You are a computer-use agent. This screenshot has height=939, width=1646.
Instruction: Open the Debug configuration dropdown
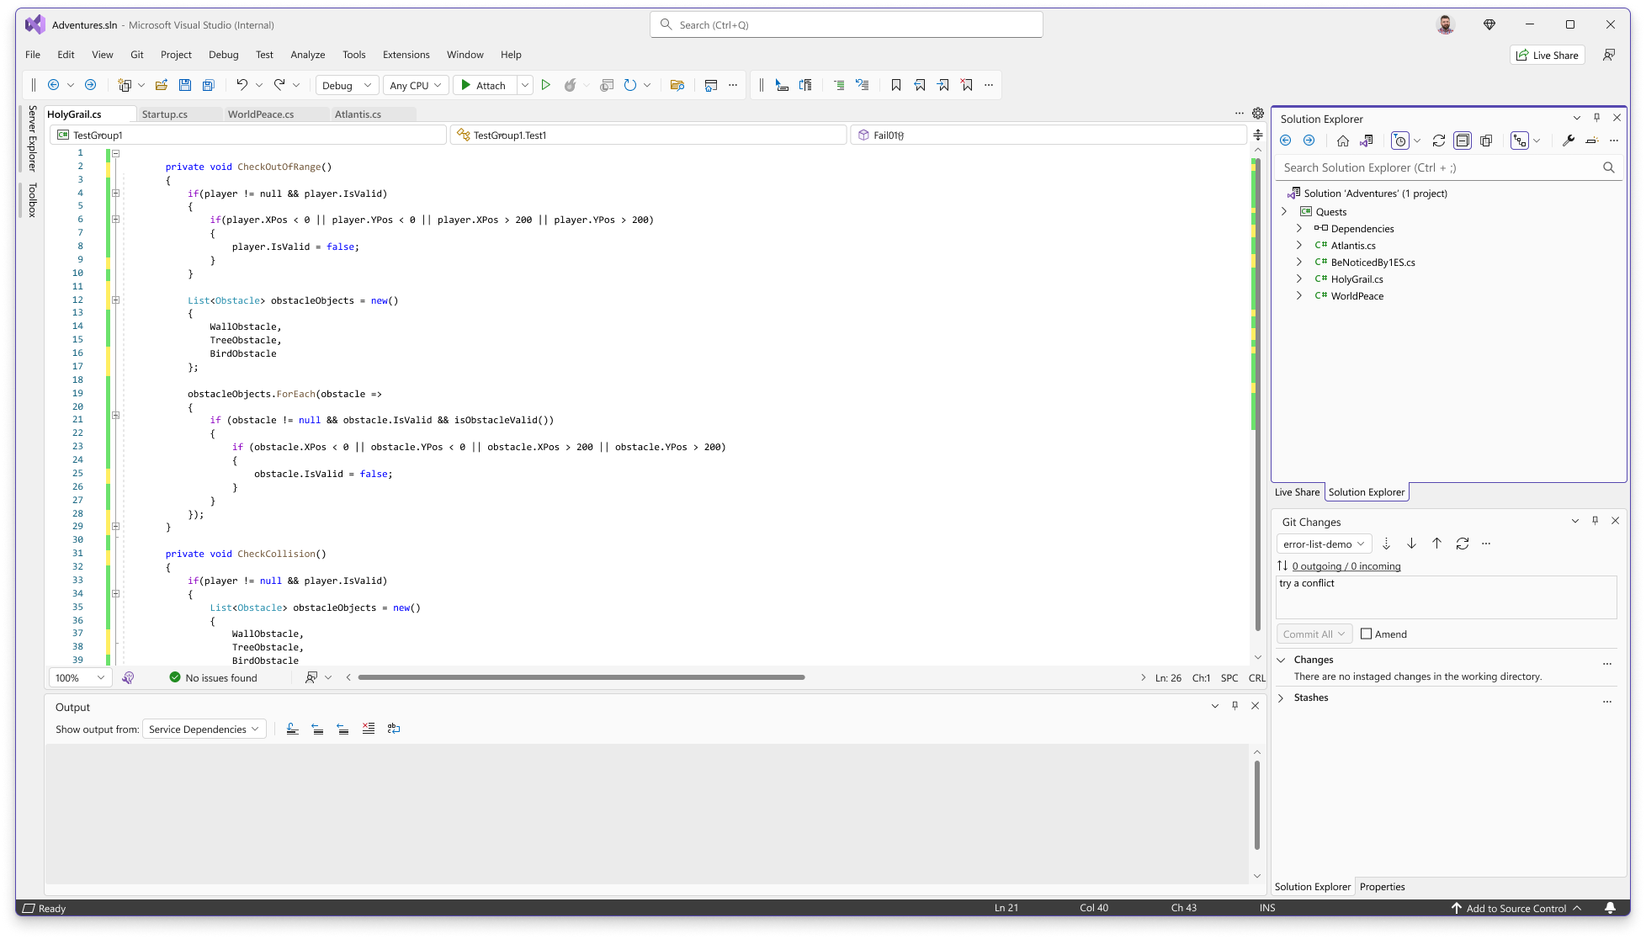347,85
